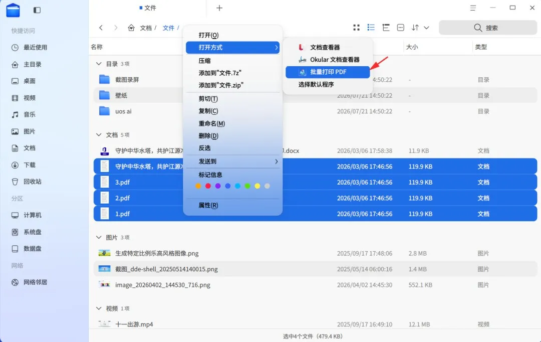Open the sort dropdown chevron
Image resolution: width=541 pixels, height=342 pixels.
point(426,28)
